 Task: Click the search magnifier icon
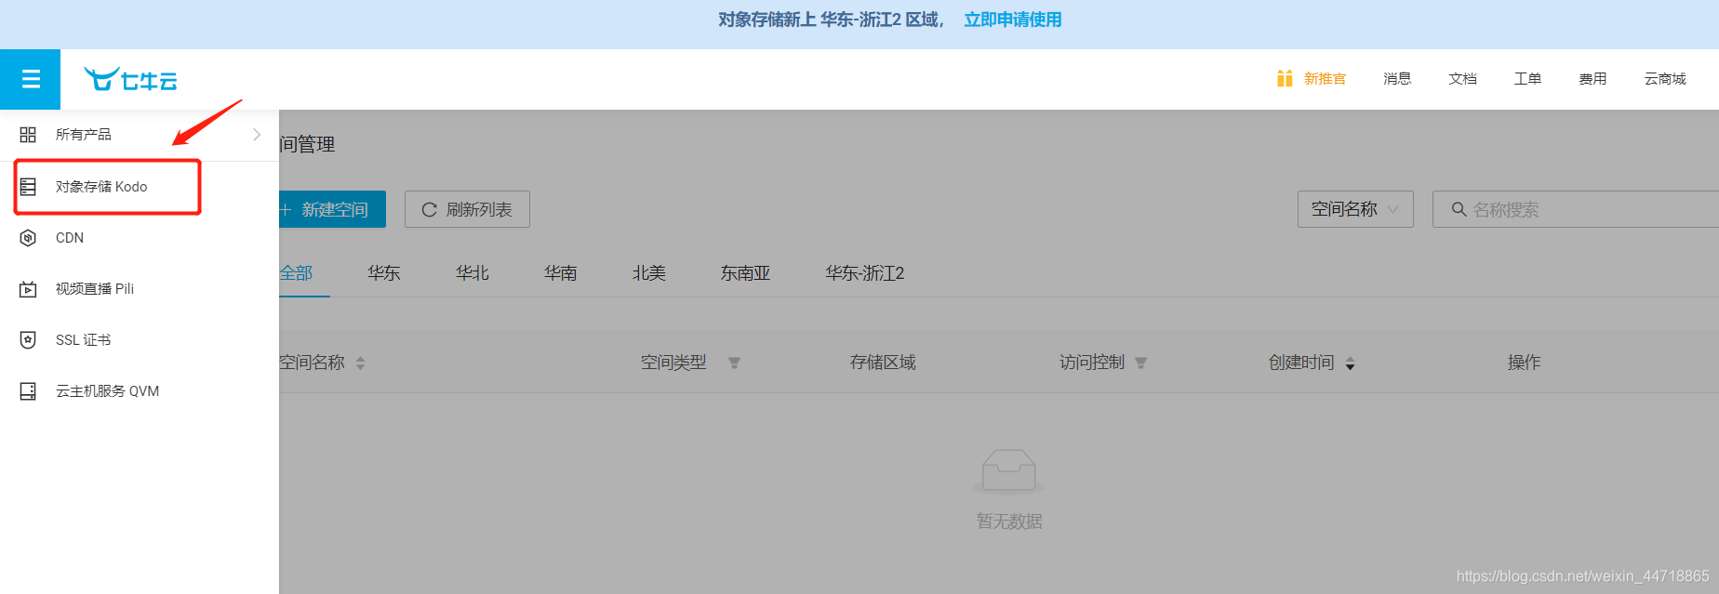[1459, 209]
